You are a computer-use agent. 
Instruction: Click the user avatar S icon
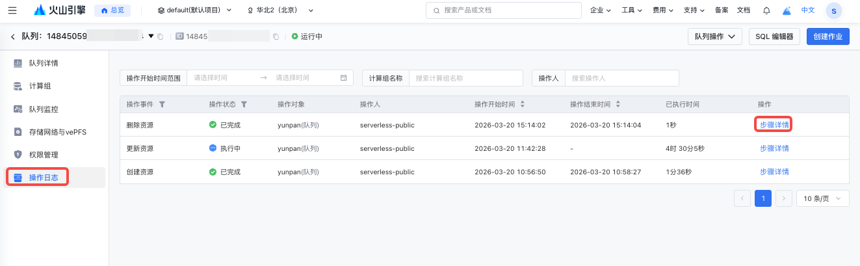click(x=833, y=10)
